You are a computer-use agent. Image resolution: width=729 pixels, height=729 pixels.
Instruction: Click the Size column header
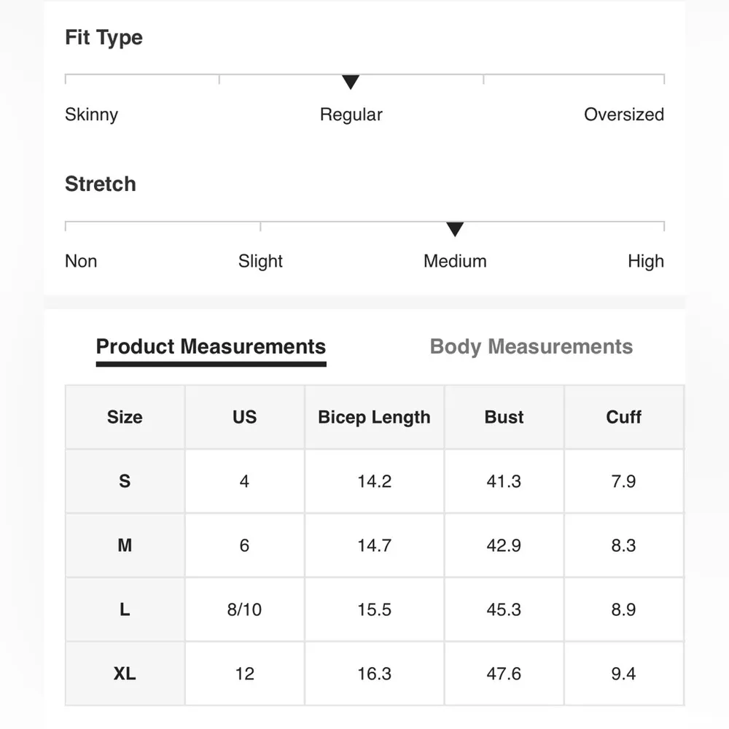(x=125, y=417)
